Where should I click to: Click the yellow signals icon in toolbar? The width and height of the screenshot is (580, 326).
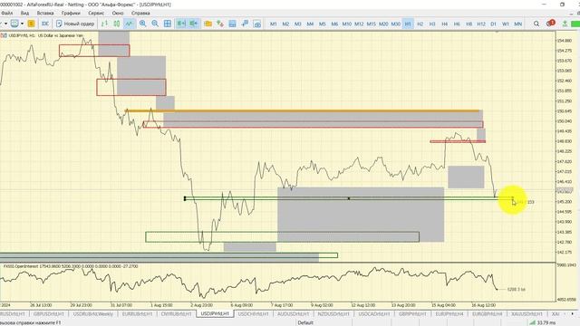point(31,24)
